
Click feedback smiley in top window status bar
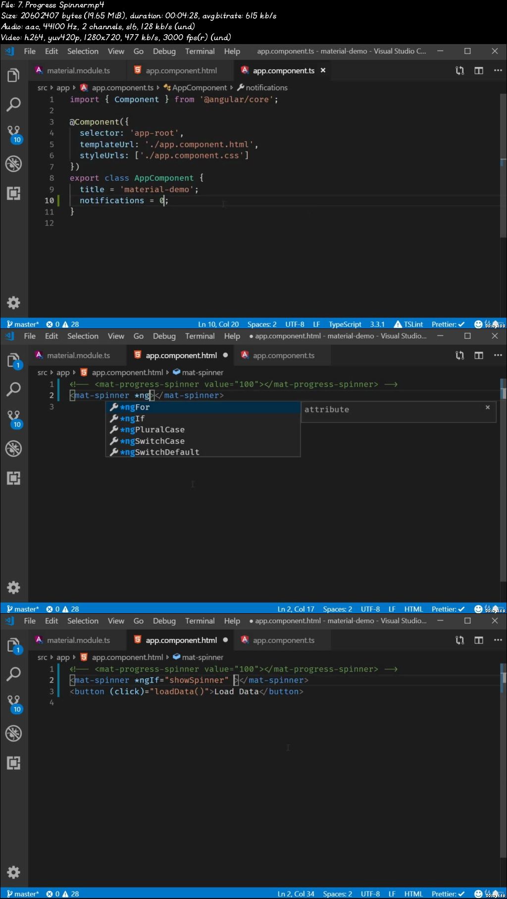[x=478, y=324]
